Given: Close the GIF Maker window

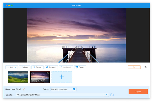Looking at the screenshot, I should tap(7, 5).
